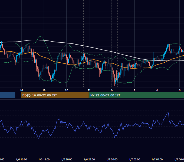Click the 1/7 00:00 date label

(x=112, y=159)
